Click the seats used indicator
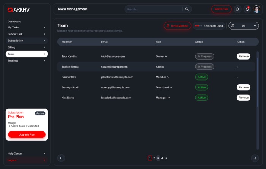The width and height of the screenshot is (266, 169). pos(209,26)
